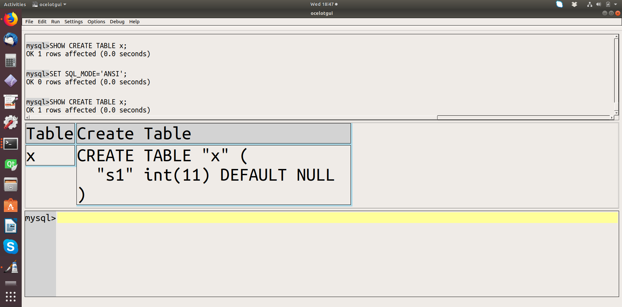Screen dimensions: 622x307
Task: Show Applications grid in dock
Action: click(11, 296)
